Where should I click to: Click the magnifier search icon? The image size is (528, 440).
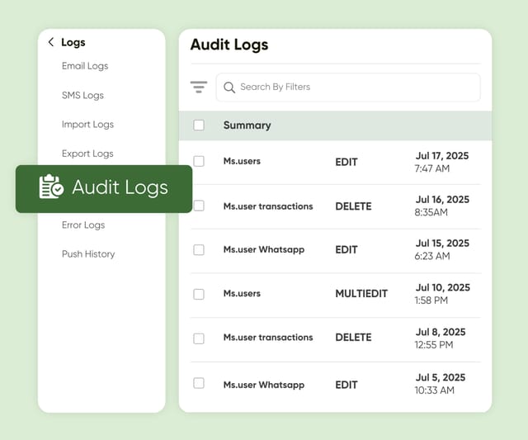pyautogui.click(x=229, y=88)
